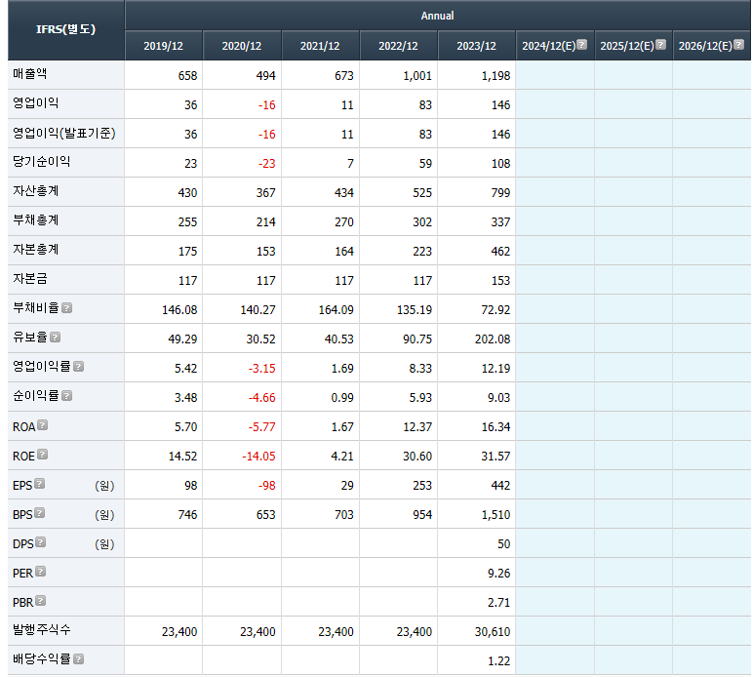
Task: Click help icon next to PBR
Action: 41,601
